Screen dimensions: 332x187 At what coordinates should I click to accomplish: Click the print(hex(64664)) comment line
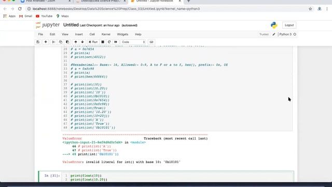(89, 77)
